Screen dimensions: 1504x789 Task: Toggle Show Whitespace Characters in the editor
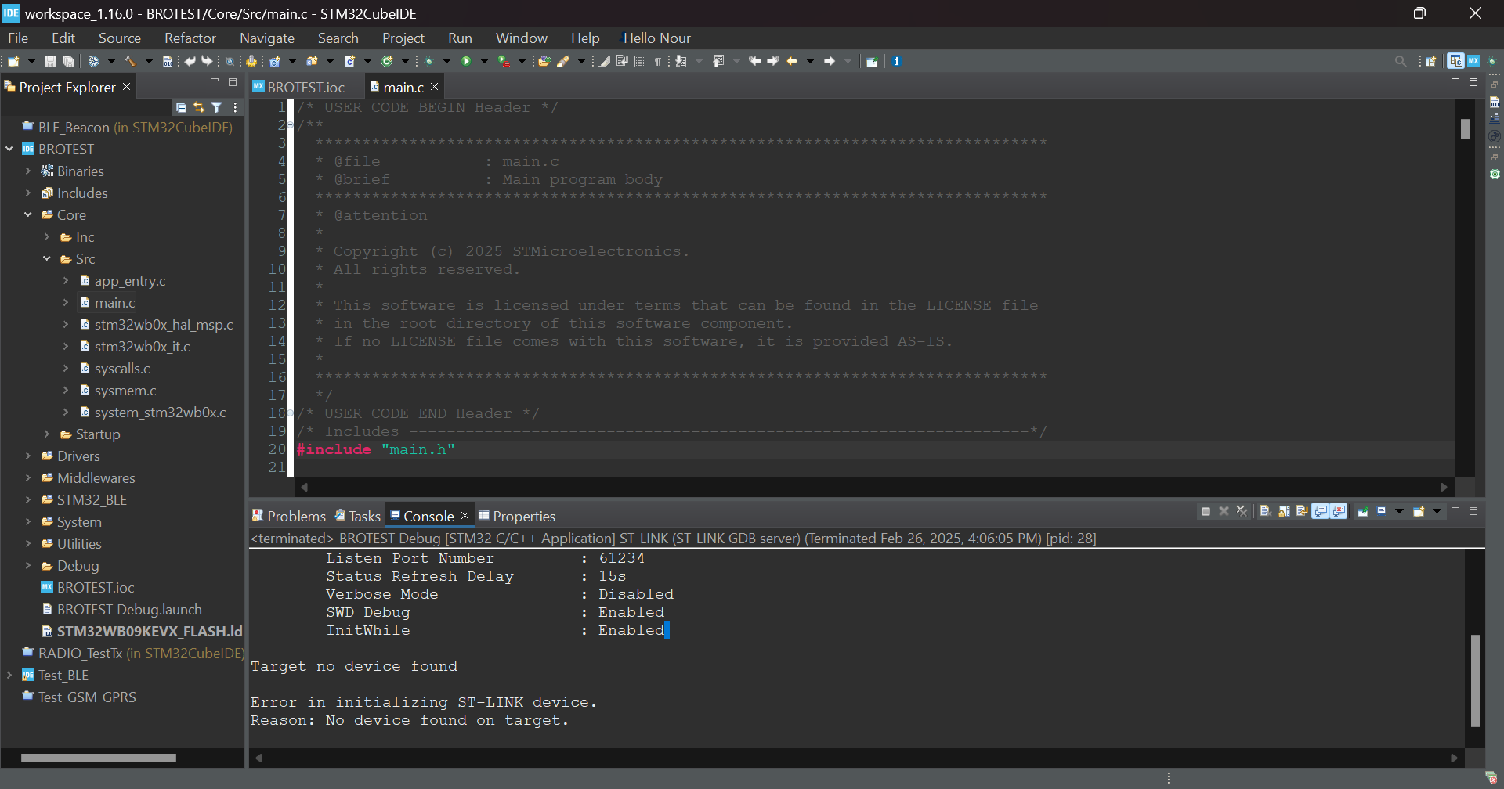pyautogui.click(x=658, y=61)
